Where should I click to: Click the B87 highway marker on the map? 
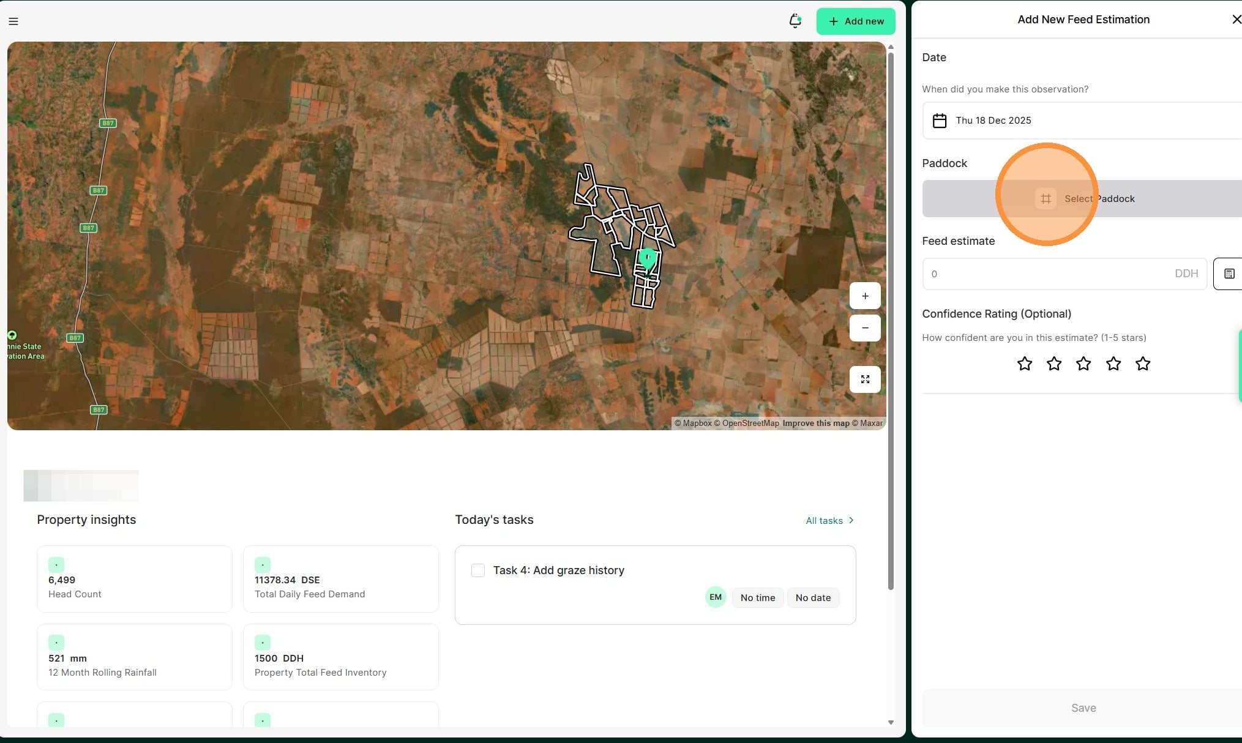point(108,123)
